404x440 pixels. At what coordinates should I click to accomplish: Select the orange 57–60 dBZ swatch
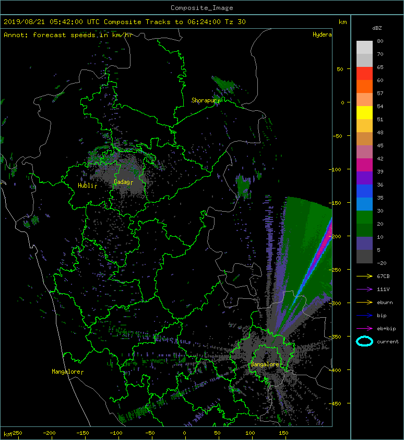click(364, 86)
